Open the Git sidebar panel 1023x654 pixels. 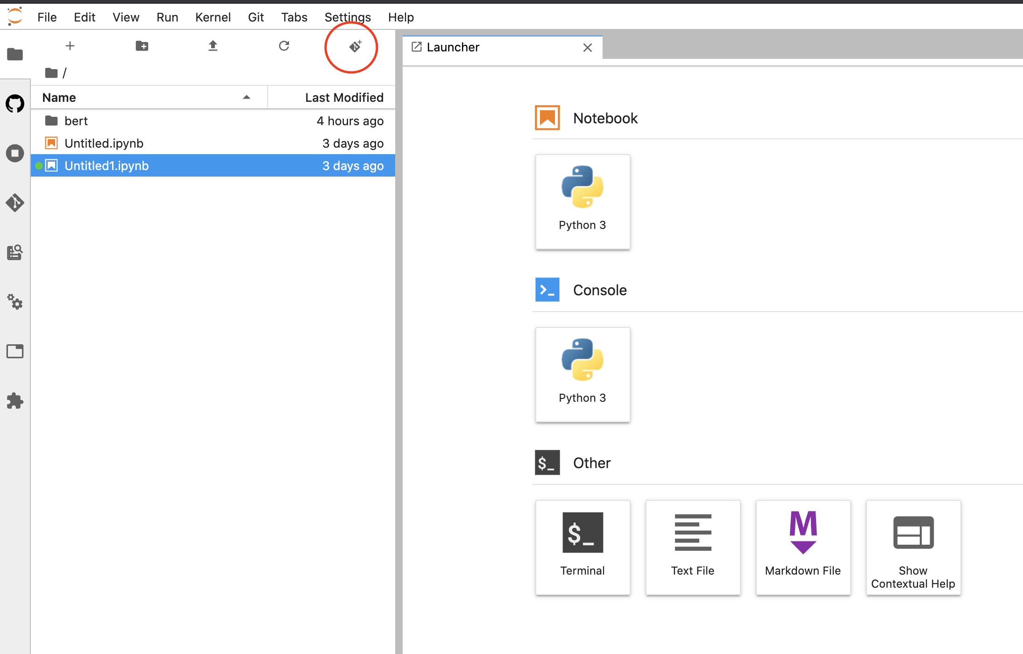pos(15,203)
